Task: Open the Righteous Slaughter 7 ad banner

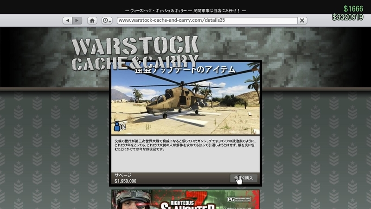Action: (185, 199)
